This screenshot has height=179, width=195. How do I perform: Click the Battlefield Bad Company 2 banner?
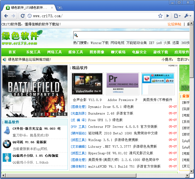[x=35, y=91]
